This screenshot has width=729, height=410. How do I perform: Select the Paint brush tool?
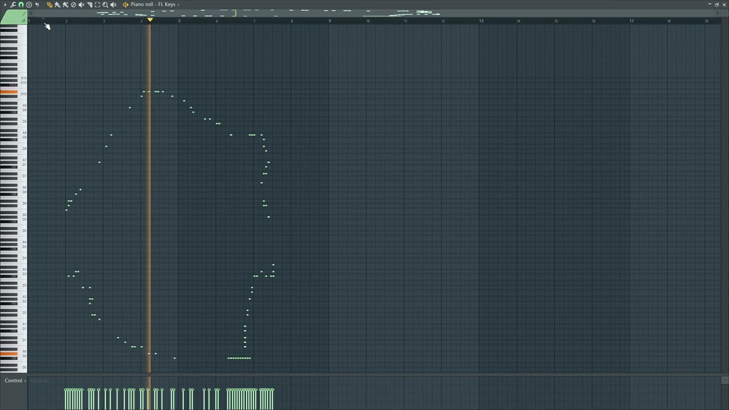58,5
